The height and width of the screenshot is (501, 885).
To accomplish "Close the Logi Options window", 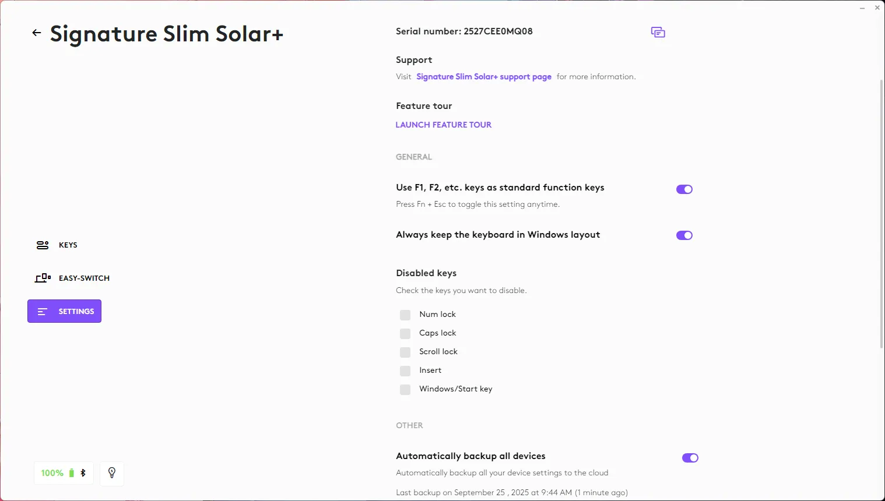I will 877,8.
